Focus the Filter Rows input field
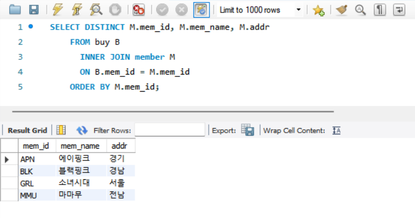The image size is (415, 218). coord(170,130)
